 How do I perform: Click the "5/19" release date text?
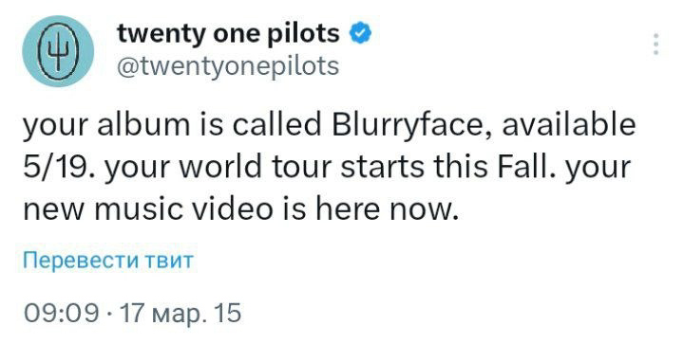(x=51, y=167)
